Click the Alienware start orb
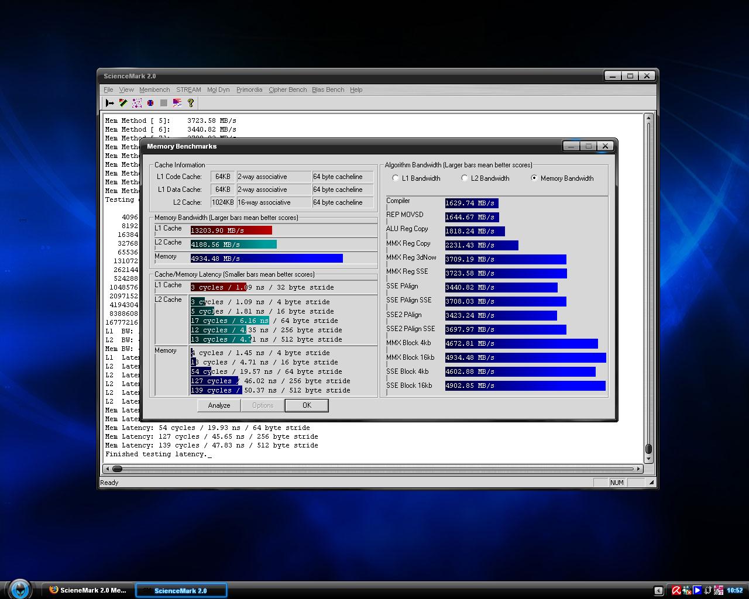The width and height of the screenshot is (749, 599). point(20,589)
